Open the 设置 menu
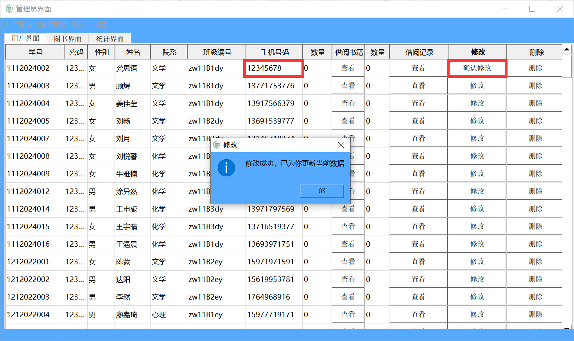The width and height of the screenshot is (574, 341). 100,24
